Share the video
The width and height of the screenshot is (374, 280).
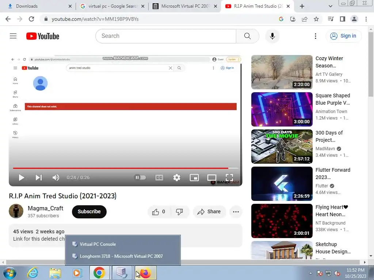pyautogui.click(x=209, y=212)
